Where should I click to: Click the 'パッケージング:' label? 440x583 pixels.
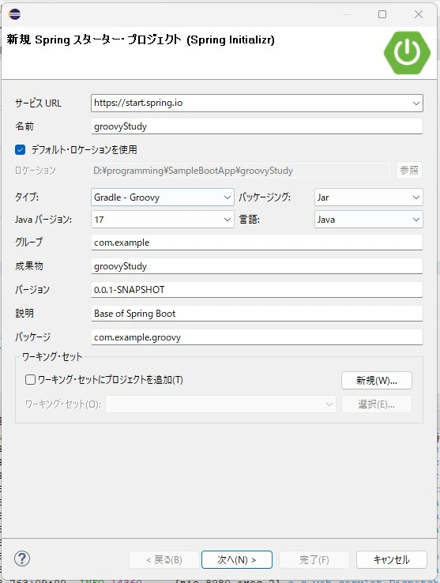click(265, 197)
